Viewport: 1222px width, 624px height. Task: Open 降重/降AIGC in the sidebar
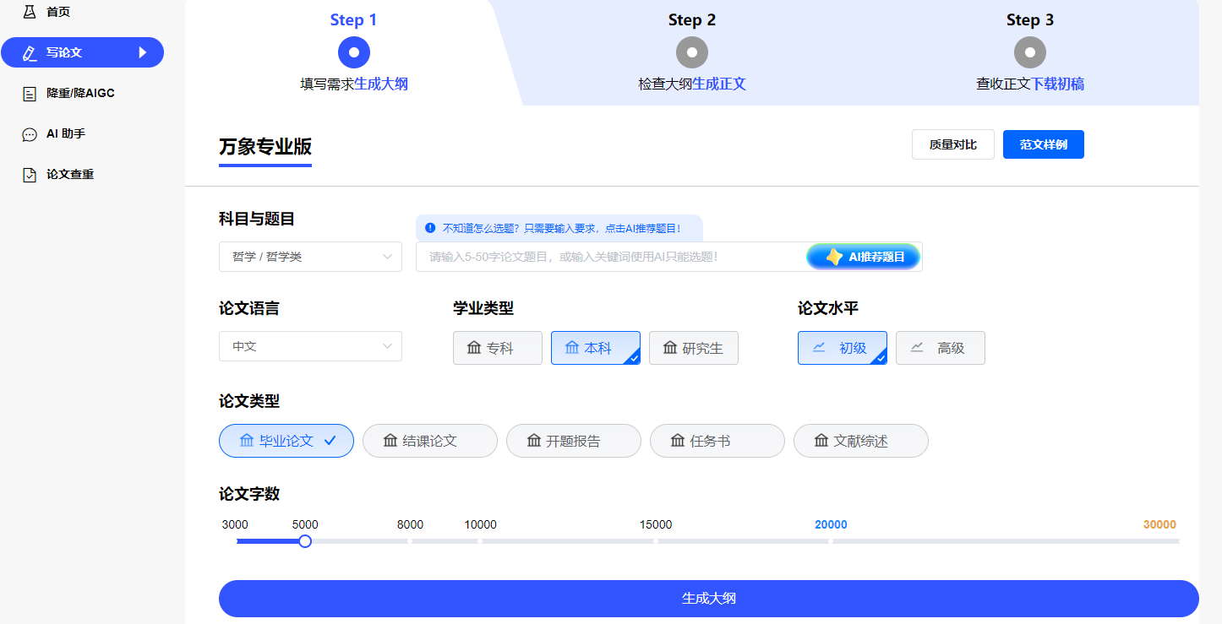[x=82, y=94]
